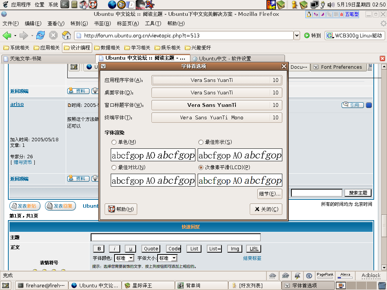Image resolution: width=387 pixels, height=290 pixels.
Task: Click the penguin icon in input method bar
Action: (x=309, y=14)
